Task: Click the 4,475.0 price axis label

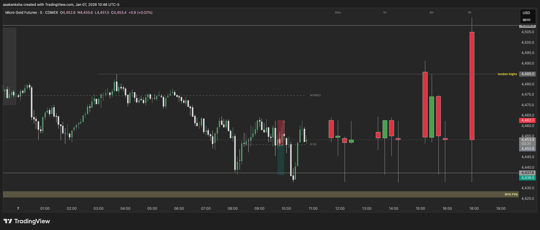Action: tap(528, 95)
